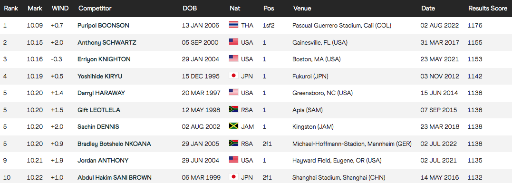This screenshot has height=183, width=512.
Task: Sort by Results Score column header
Action: point(487,9)
